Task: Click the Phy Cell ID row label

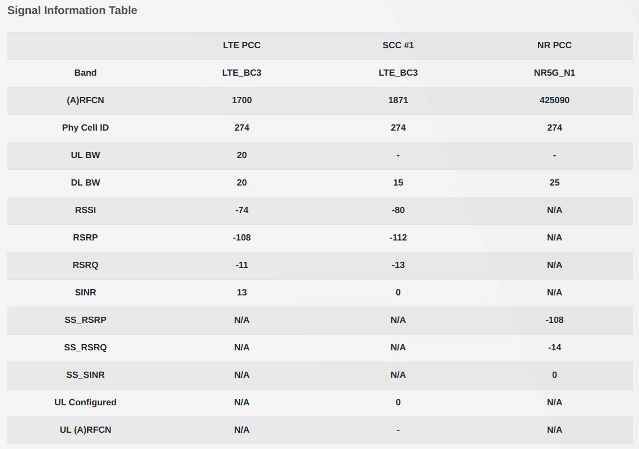Action: click(x=85, y=128)
